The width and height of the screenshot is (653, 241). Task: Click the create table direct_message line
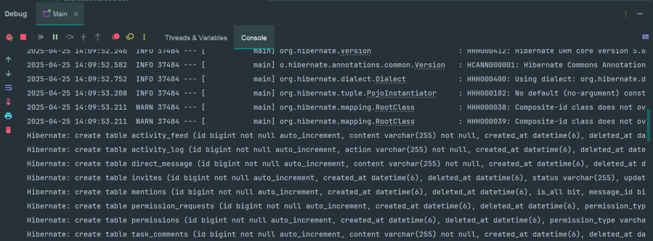(x=337, y=164)
